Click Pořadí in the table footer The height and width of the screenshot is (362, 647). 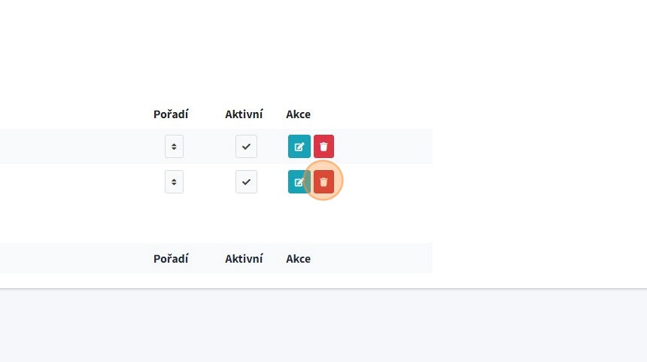pos(171,258)
